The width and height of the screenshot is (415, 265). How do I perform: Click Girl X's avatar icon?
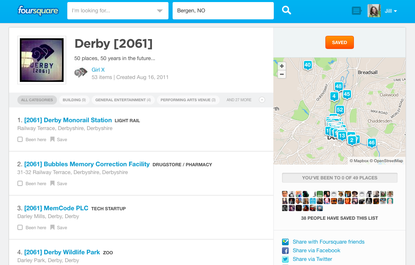(81, 73)
